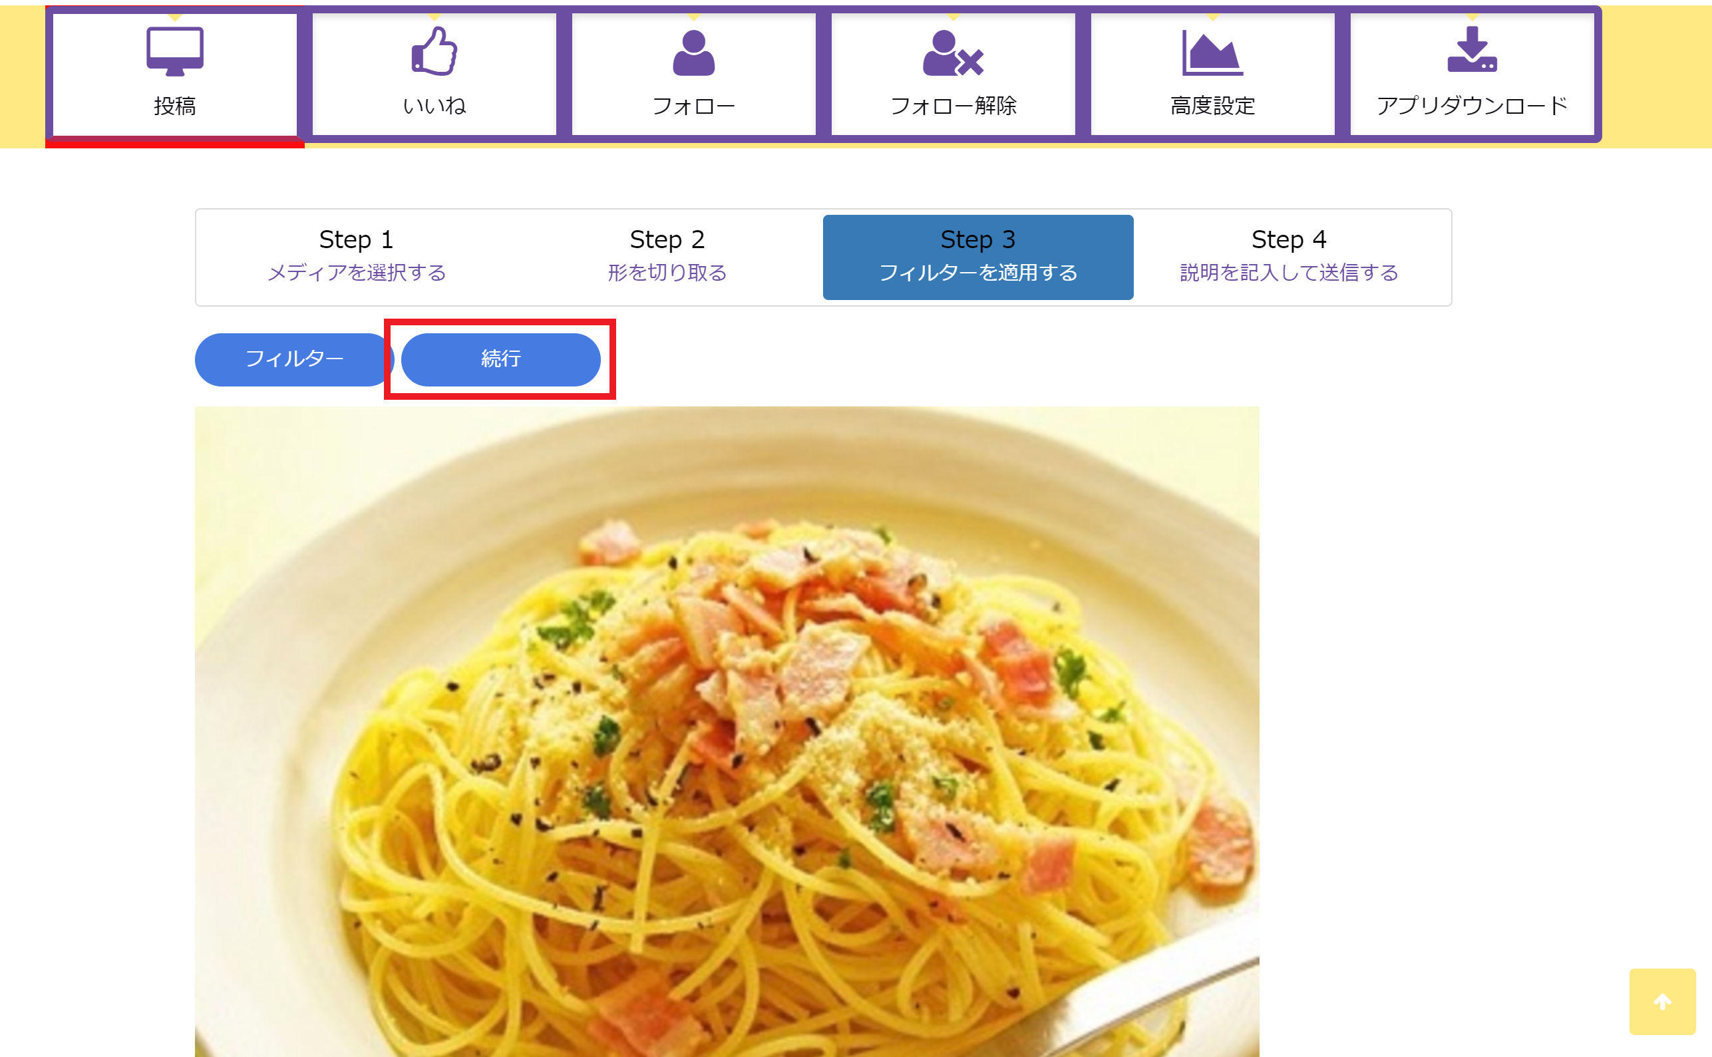Click the アプリダウンロード menu label
Screen dimensions: 1712x1057
coord(1472,106)
